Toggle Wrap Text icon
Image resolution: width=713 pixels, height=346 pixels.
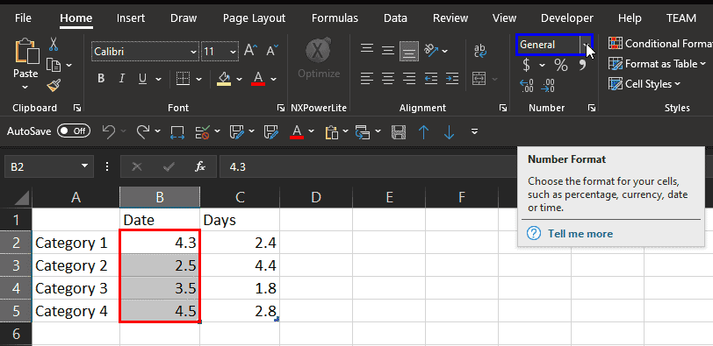[x=480, y=51]
